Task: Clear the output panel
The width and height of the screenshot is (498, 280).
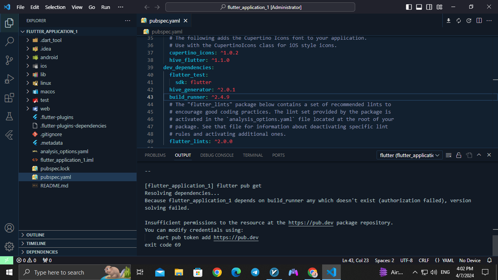Action: (449, 155)
